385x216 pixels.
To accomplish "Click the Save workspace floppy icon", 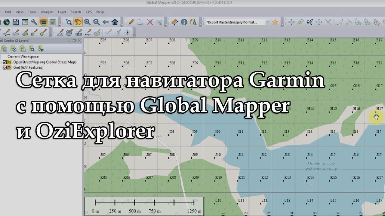I will [x=16, y=22].
